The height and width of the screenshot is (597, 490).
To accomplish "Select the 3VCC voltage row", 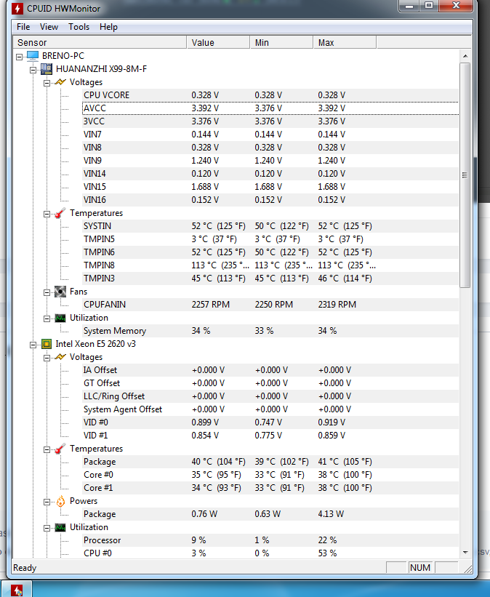I will [270, 121].
